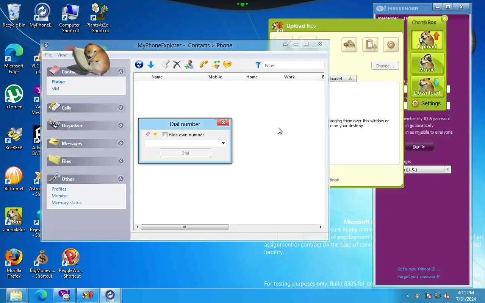Click the edit contact pencil toolbar icon
Image resolution: width=485 pixels, height=303 pixels.
coord(165,65)
